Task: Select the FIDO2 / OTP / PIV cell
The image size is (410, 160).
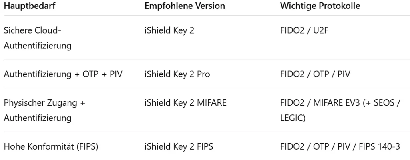Action: (315, 74)
